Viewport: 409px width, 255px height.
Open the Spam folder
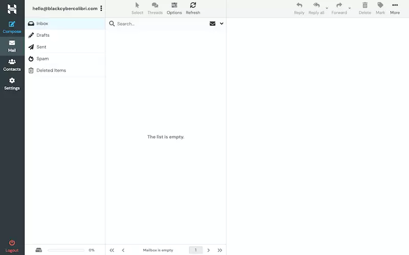(x=65, y=59)
